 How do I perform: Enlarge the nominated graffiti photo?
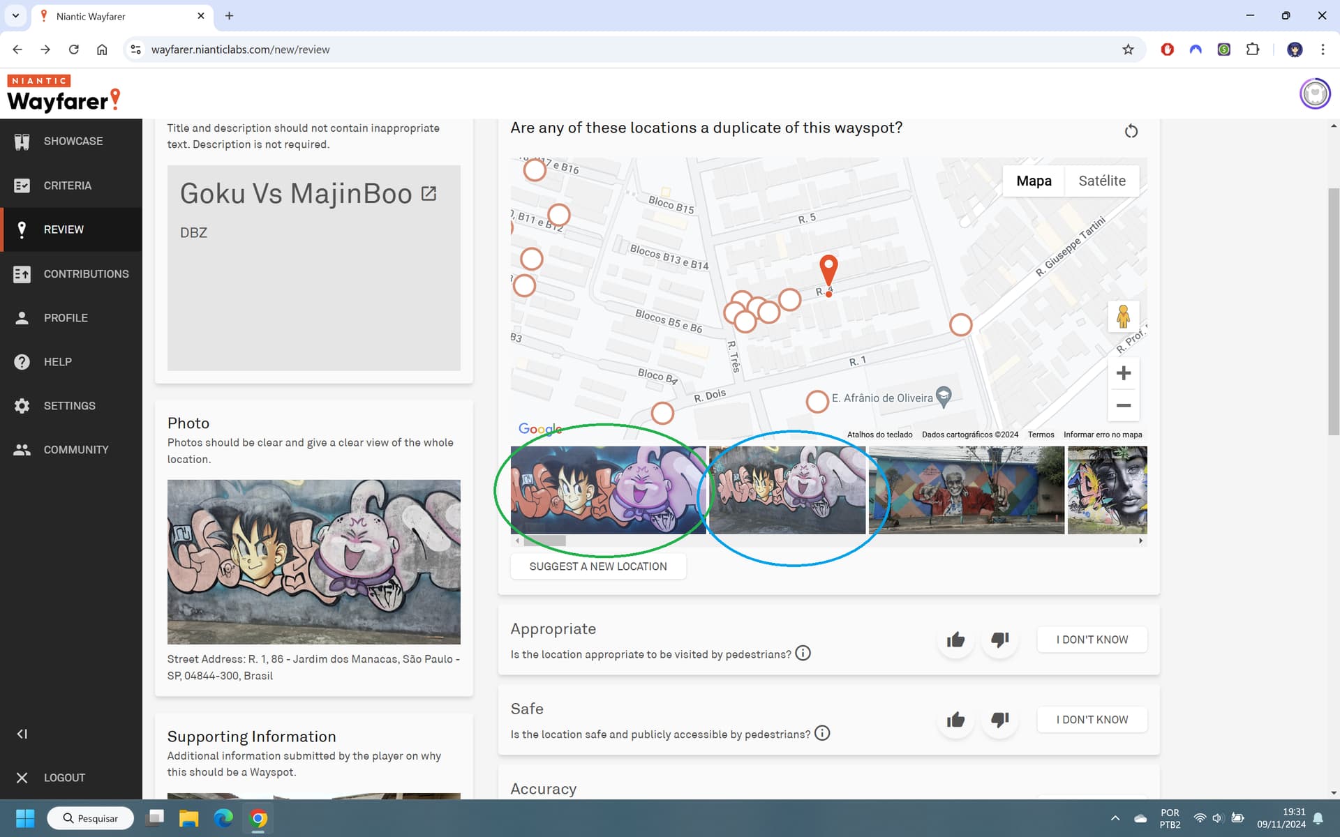point(313,561)
